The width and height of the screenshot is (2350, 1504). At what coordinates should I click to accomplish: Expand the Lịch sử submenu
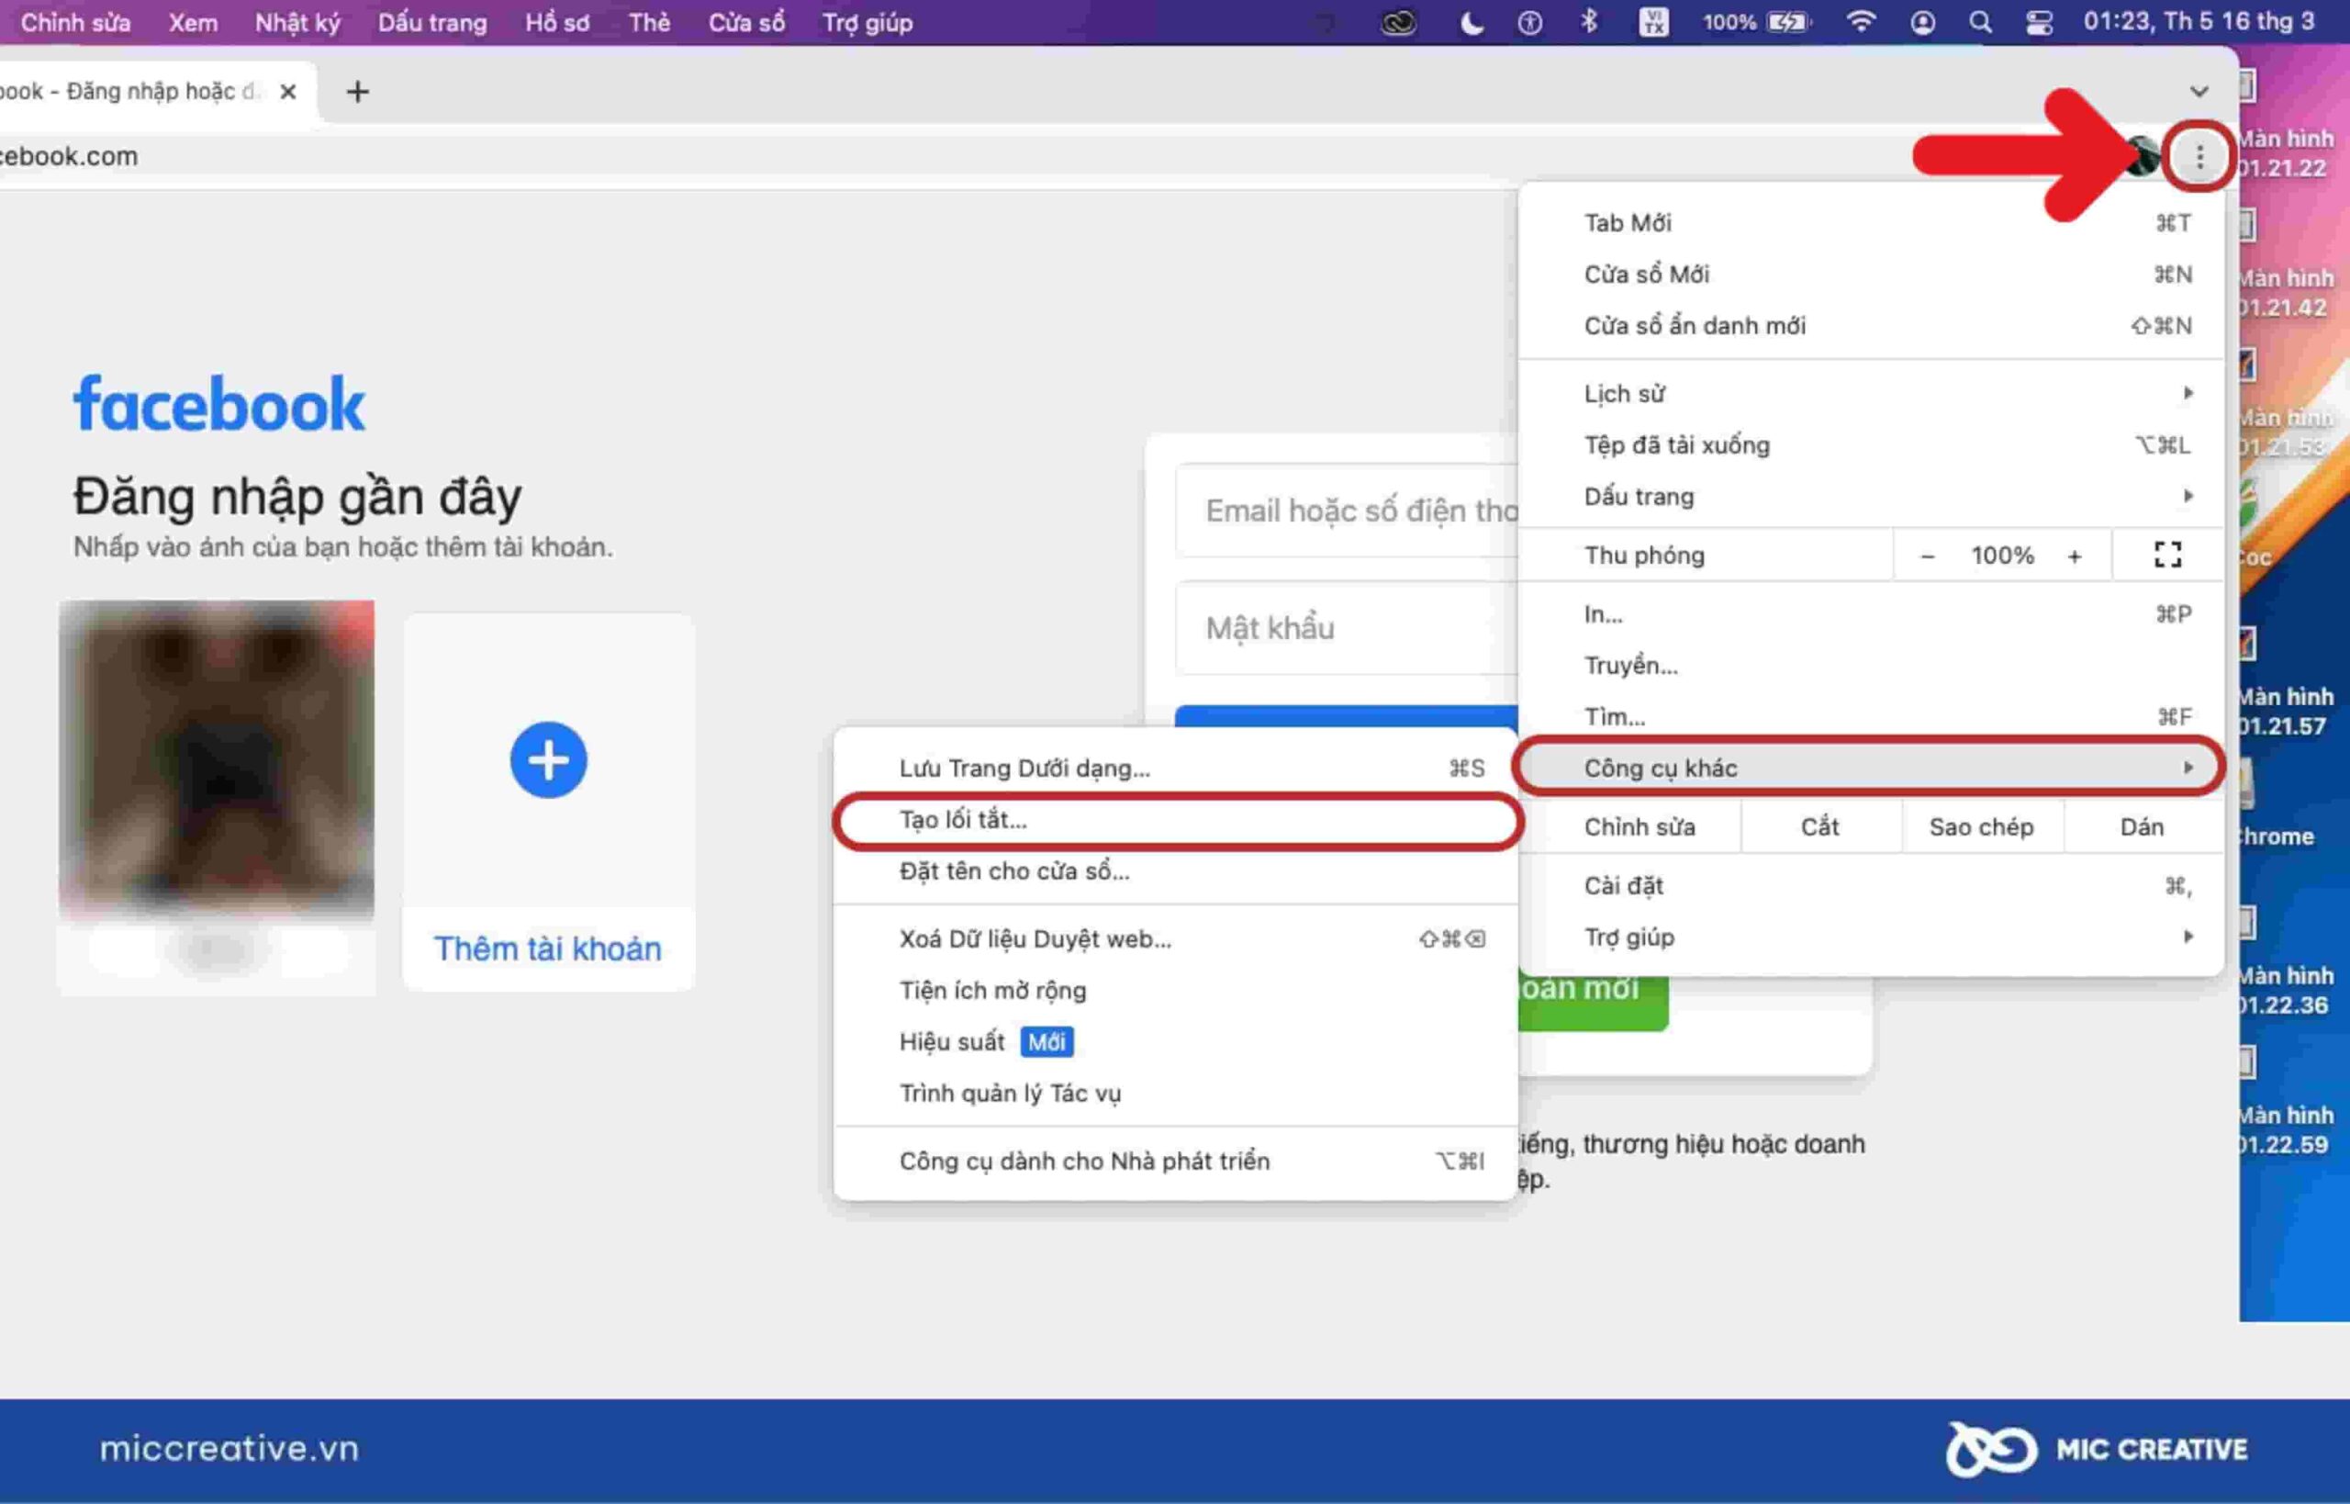[1871, 394]
